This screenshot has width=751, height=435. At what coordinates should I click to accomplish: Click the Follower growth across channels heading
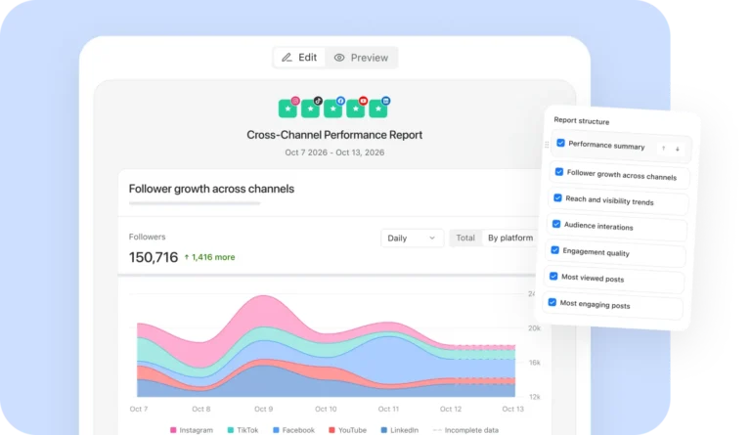coord(211,189)
